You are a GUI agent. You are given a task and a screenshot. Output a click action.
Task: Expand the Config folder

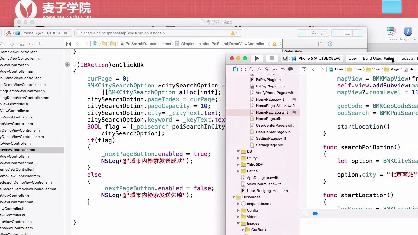pyautogui.click(x=238, y=210)
